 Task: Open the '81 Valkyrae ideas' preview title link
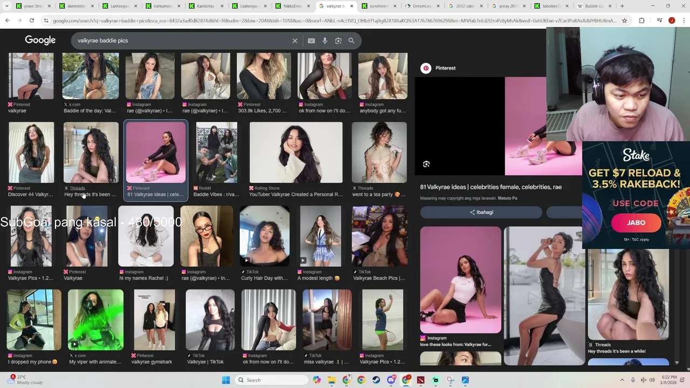pos(491,187)
